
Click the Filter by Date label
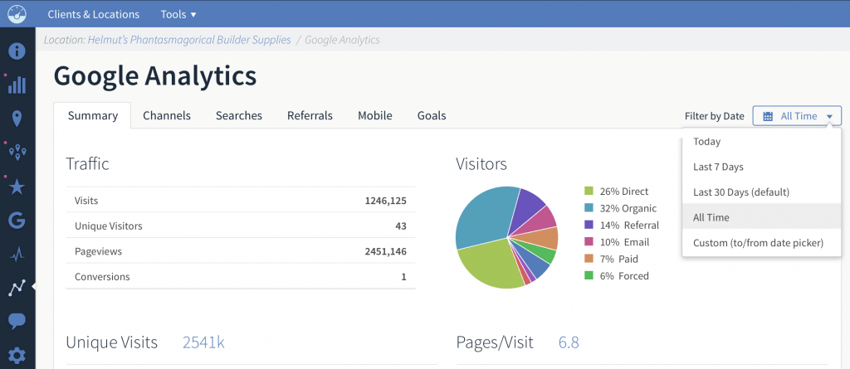tap(714, 116)
